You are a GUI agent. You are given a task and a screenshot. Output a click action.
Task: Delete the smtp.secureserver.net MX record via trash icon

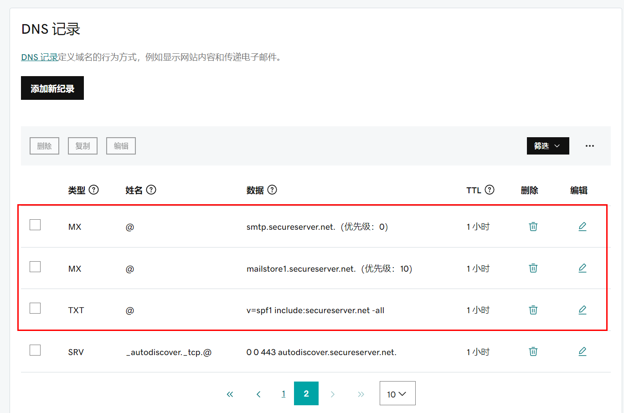pyautogui.click(x=533, y=227)
